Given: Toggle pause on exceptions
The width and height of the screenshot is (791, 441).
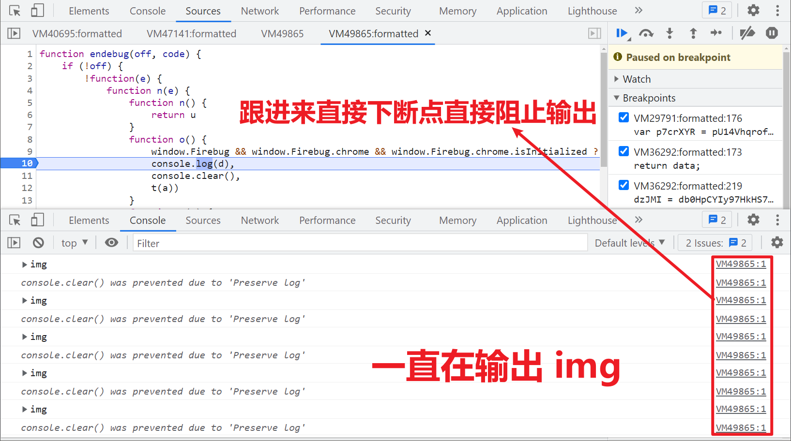Looking at the screenshot, I should point(772,33).
